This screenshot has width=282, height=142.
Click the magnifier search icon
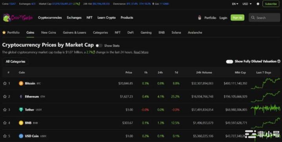pos(253,18)
